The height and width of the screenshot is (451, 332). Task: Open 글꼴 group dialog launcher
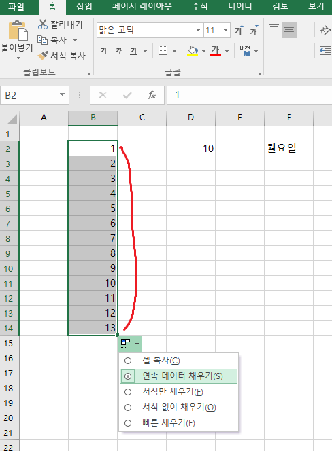click(x=259, y=73)
